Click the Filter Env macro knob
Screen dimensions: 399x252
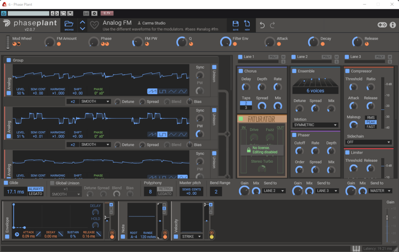pyautogui.click(x=226, y=42)
